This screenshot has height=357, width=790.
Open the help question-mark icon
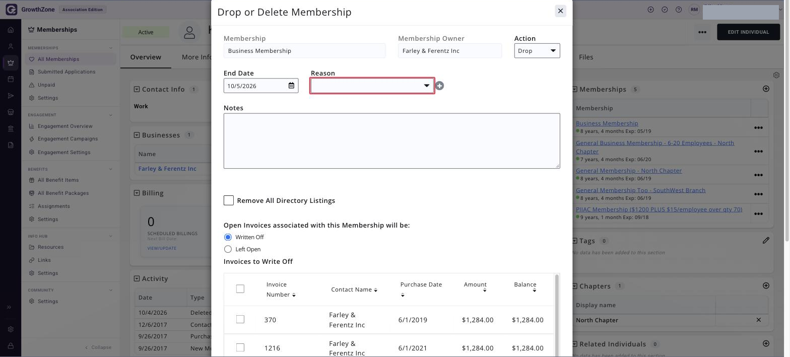click(679, 10)
